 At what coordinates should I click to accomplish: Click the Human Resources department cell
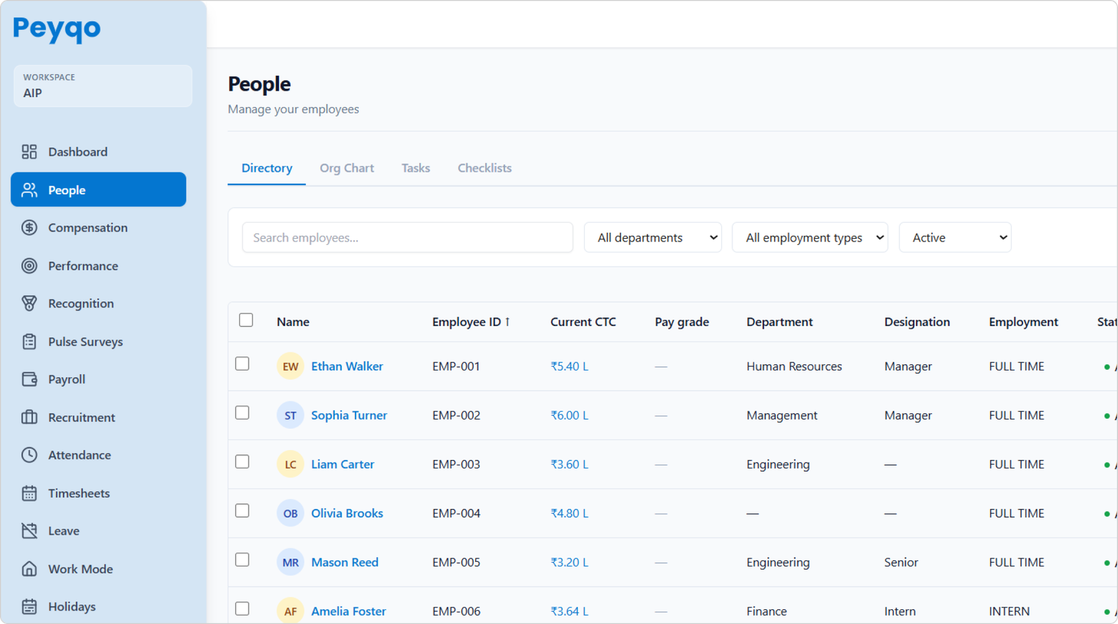click(794, 366)
